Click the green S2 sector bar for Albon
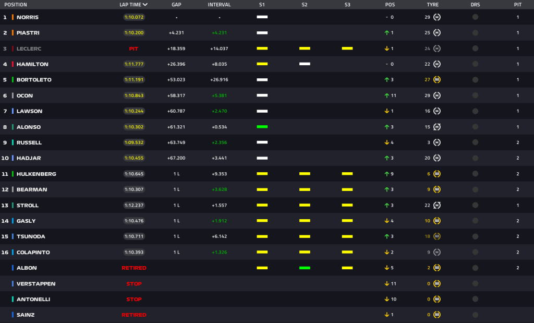The width and height of the screenshot is (534, 323). (x=305, y=268)
